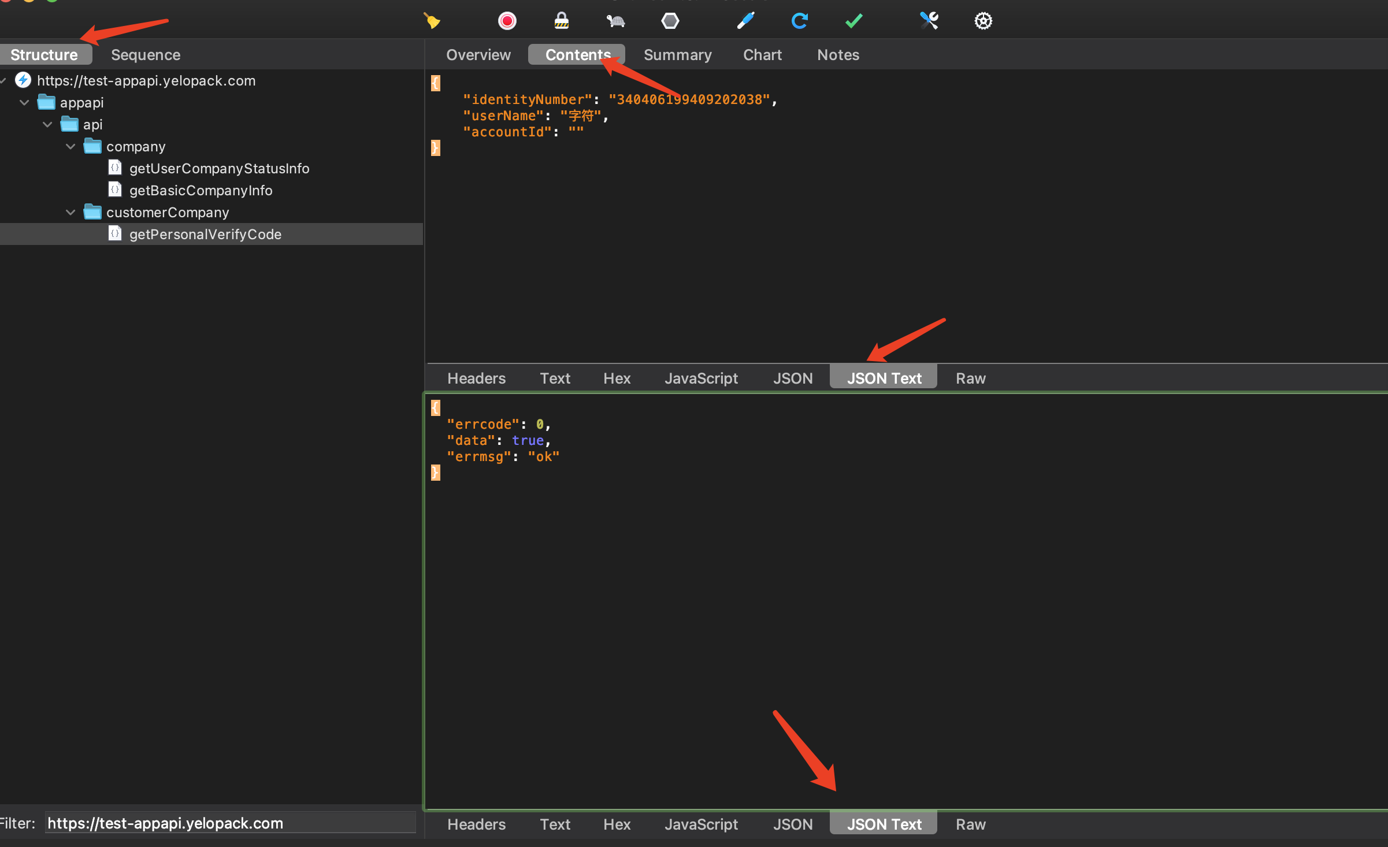
Task: Show response Raw tab
Action: [970, 824]
